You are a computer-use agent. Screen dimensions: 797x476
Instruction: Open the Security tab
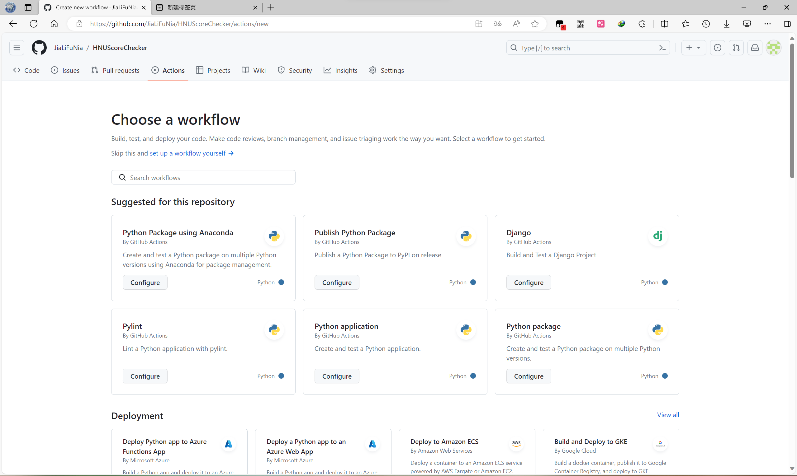click(295, 70)
